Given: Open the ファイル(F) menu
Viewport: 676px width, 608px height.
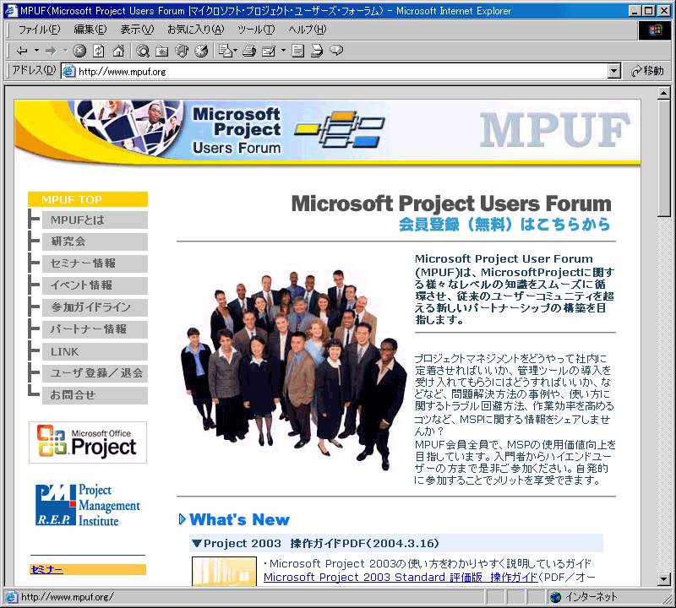Looking at the screenshot, I should (x=39, y=30).
